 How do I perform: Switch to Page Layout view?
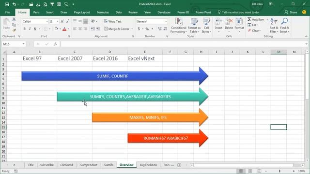250,171
